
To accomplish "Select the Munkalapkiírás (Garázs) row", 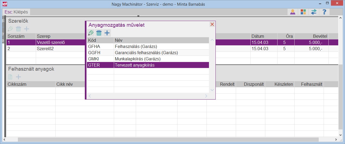I will coord(148,59).
